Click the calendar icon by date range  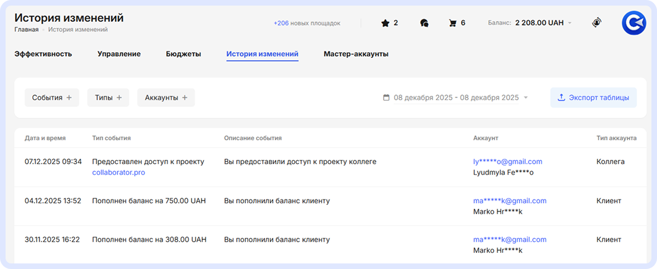tap(386, 97)
